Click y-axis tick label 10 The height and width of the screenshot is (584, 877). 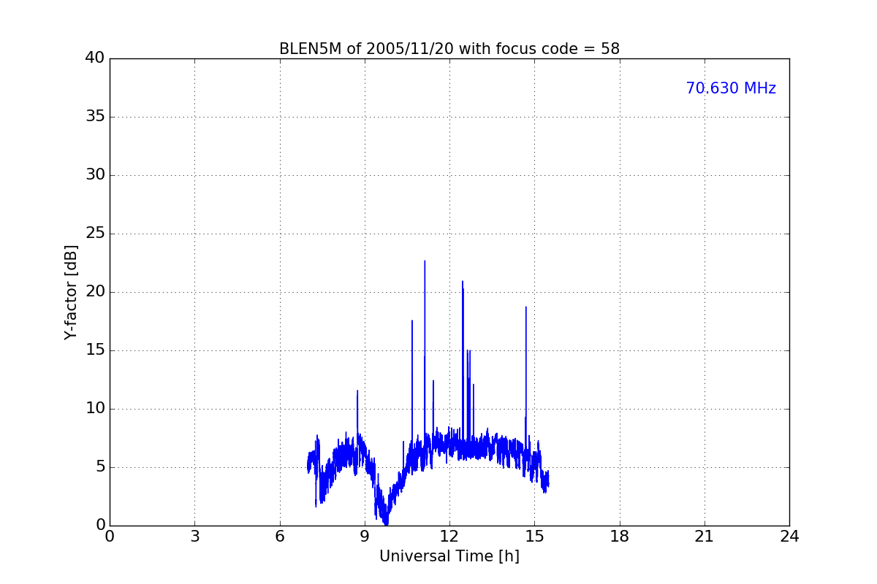point(94,409)
